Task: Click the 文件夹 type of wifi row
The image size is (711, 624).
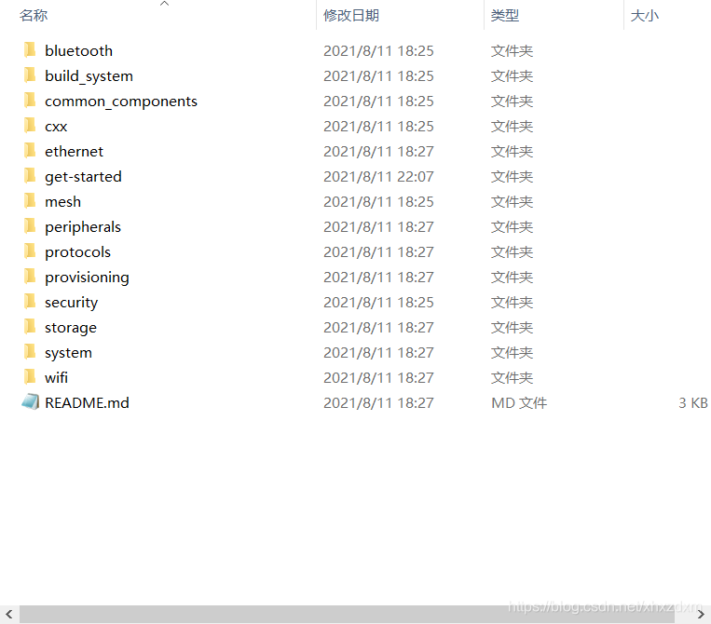Action: (x=512, y=378)
